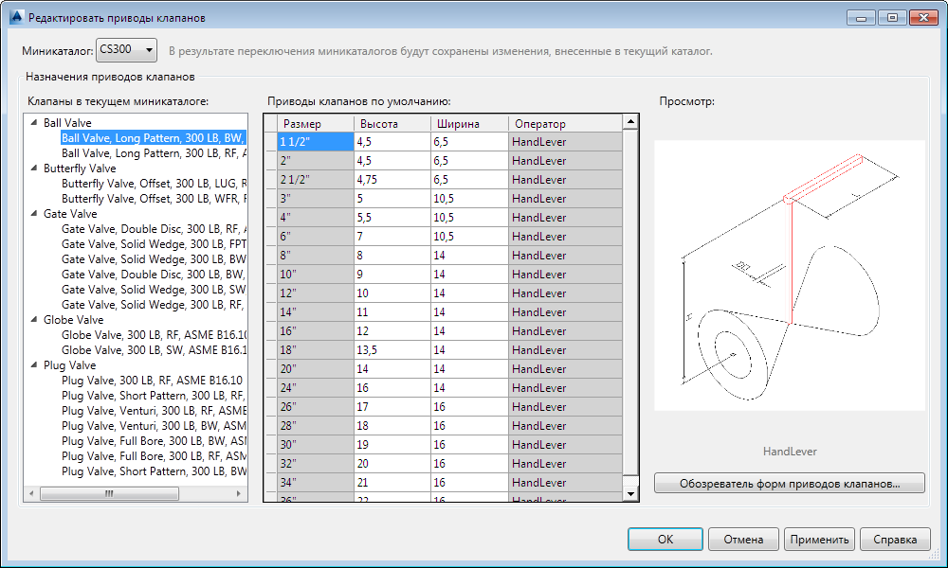Select Plug Valve, Short Pattern, 300 LB, RF

click(x=155, y=396)
